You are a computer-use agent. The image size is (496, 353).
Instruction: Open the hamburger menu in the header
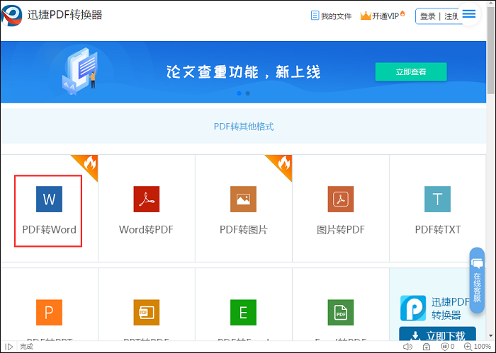[x=469, y=14]
